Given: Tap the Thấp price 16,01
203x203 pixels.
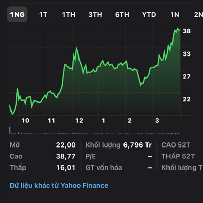Looking at the screenshot, I should 66,167.
